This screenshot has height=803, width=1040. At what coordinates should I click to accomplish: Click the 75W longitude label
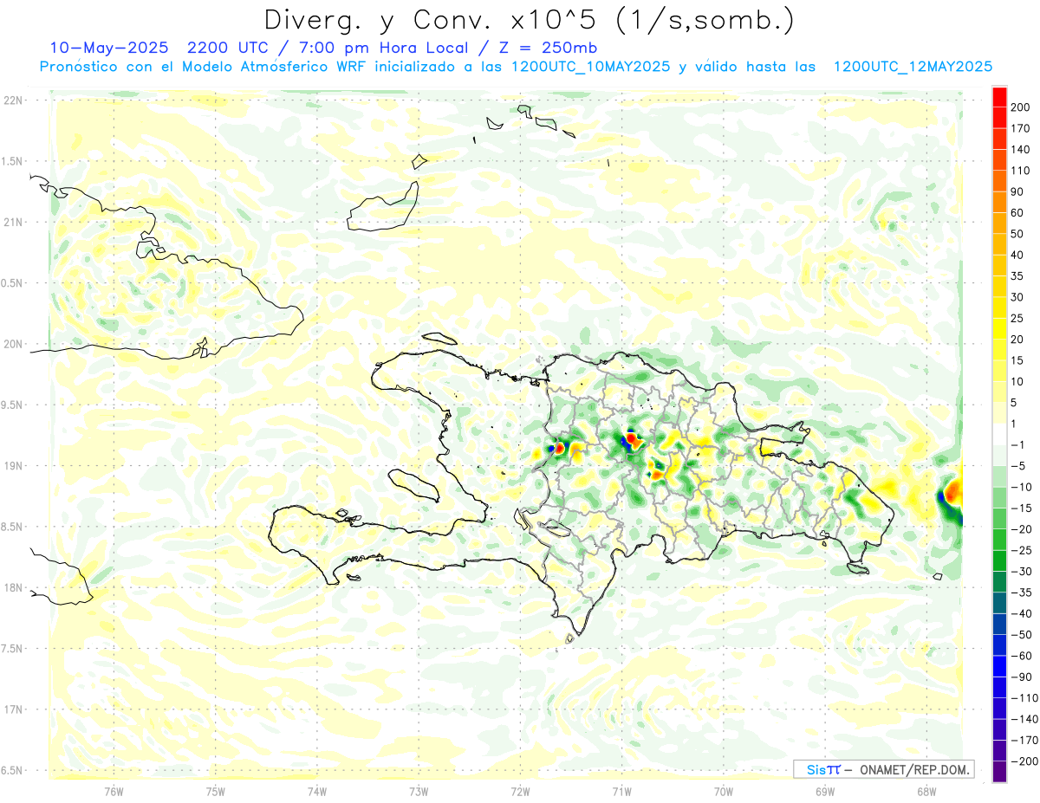(216, 791)
